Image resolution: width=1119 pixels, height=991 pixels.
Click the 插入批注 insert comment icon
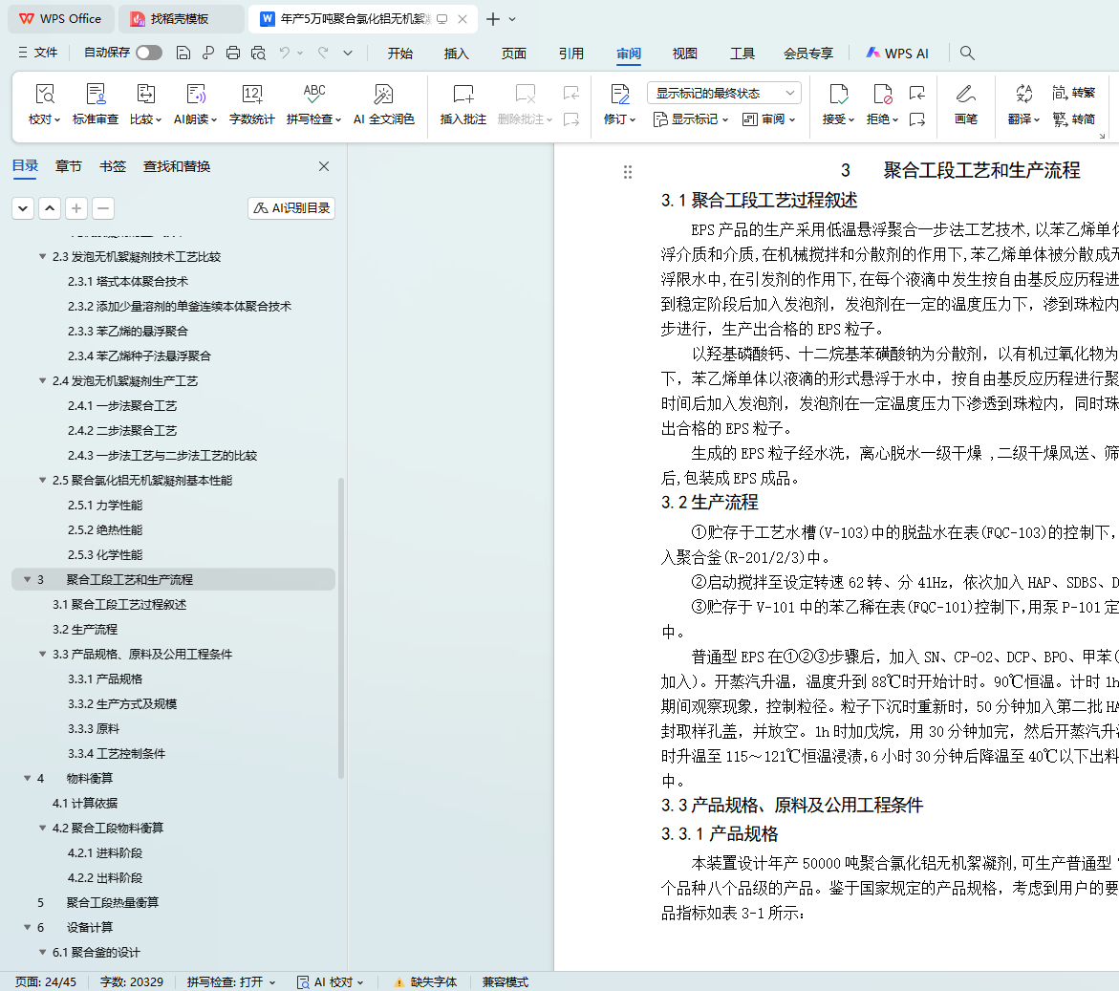[463, 95]
